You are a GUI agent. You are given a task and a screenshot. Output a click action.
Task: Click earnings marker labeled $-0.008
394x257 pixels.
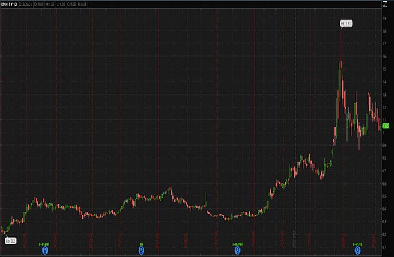click(x=237, y=250)
